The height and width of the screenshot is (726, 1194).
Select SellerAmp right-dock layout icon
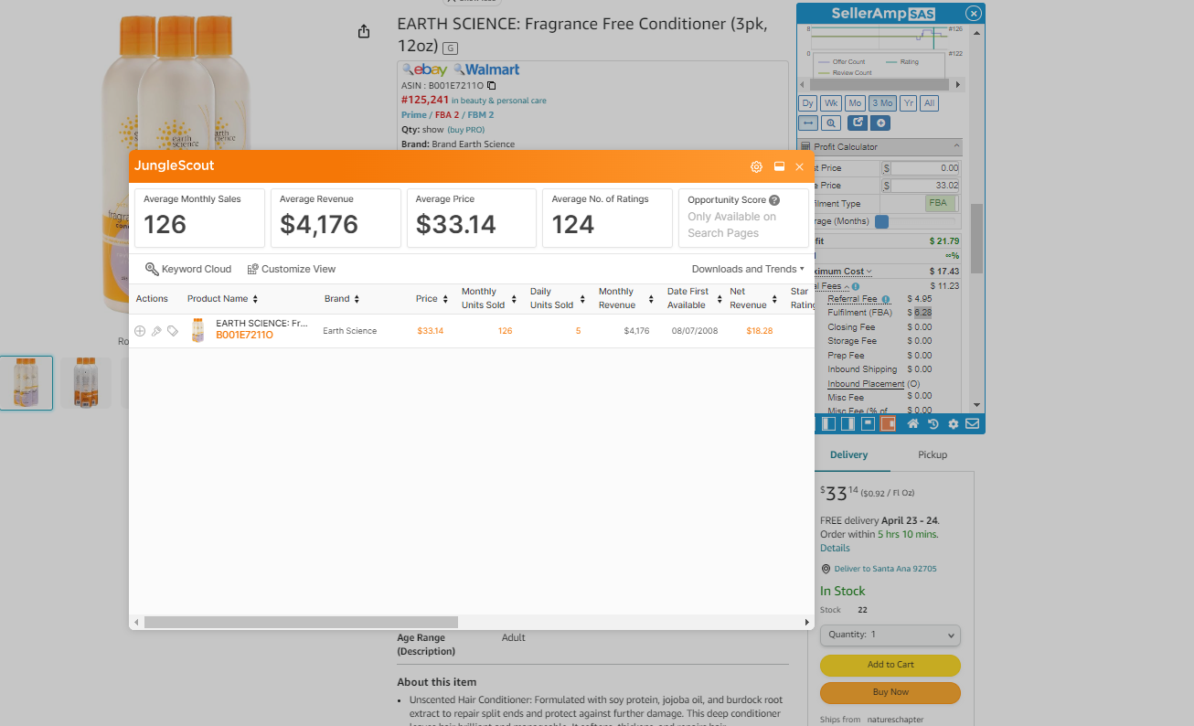click(848, 424)
